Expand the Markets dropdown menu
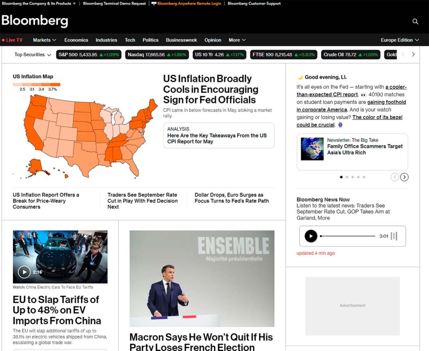Image resolution: width=429 pixels, height=351 pixels. 45,40
